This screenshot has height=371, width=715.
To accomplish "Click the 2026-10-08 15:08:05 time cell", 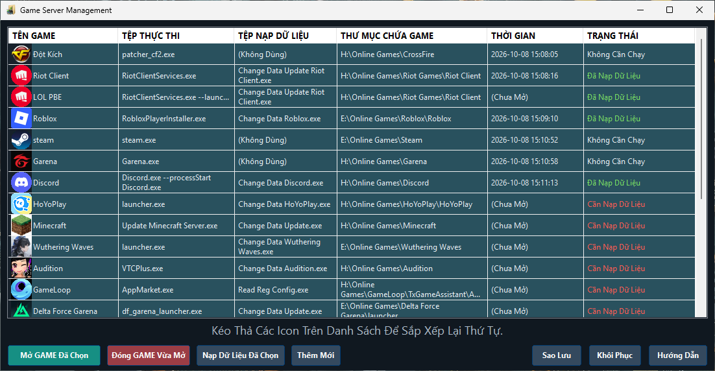I will coord(535,54).
